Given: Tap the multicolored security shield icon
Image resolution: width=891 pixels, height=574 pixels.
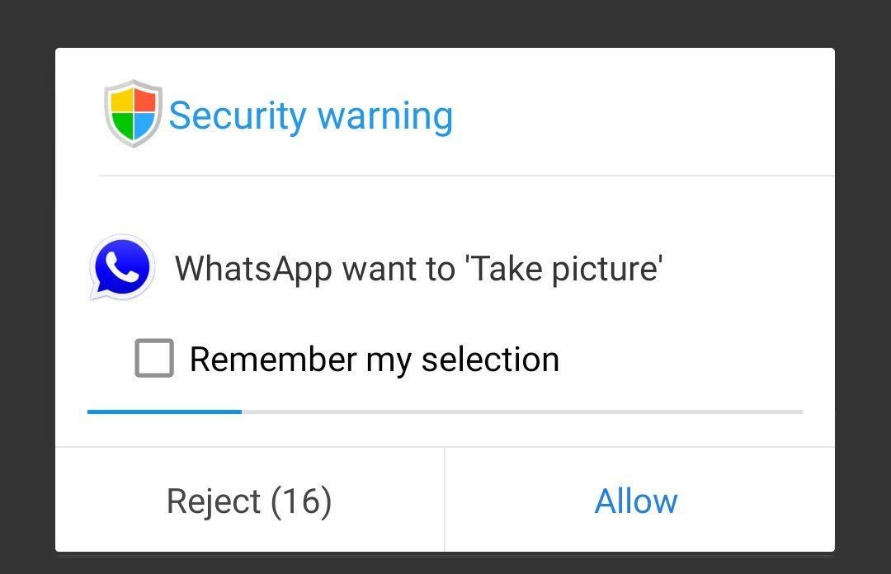Looking at the screenshot, I should tap(133, 114).
